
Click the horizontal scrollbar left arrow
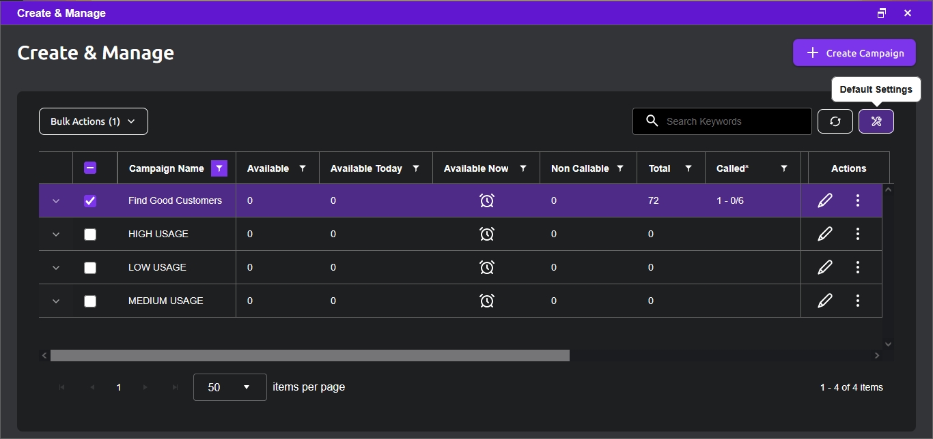coord(44,355)
